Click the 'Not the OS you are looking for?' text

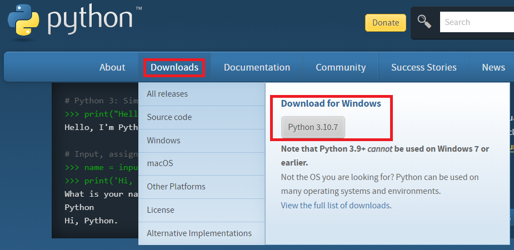pyautogui.click(x=338, y=177)
